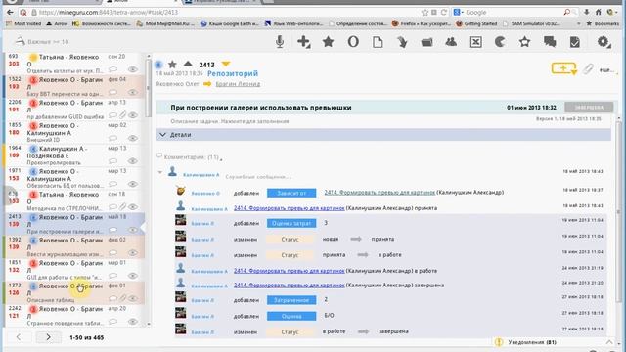Click the 'Важные >= 10' filter field

pos(48,41)
